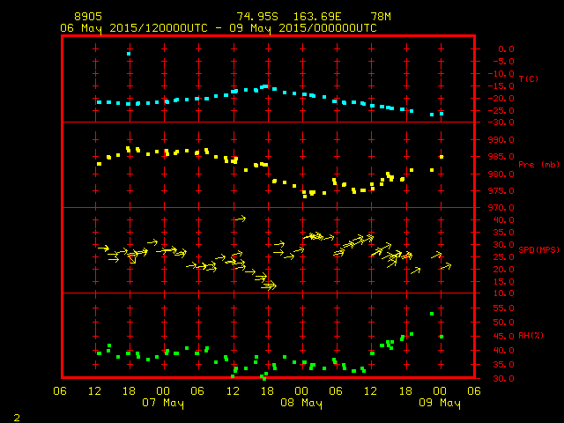Click the 980.0 pressure axis value
Viewport: 564px width, 423px height.
coord(501,174)
